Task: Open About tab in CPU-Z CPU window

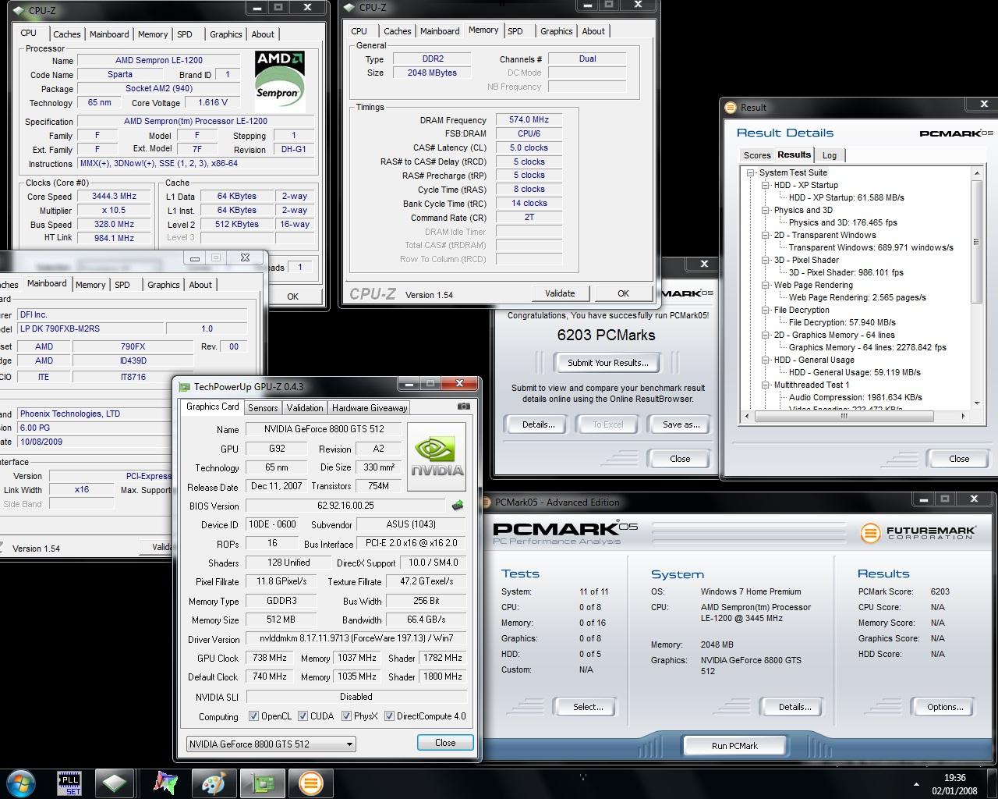Action: pyautogui.click(x=263, y=34)
